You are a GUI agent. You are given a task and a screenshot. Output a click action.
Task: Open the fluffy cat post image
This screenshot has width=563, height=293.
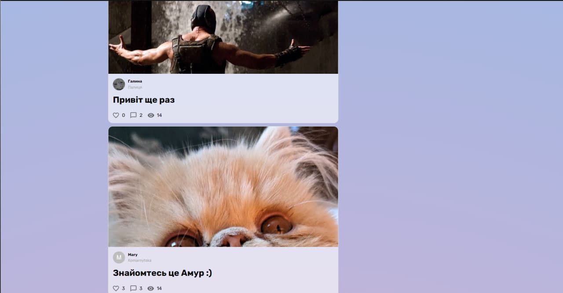[223, 187]
